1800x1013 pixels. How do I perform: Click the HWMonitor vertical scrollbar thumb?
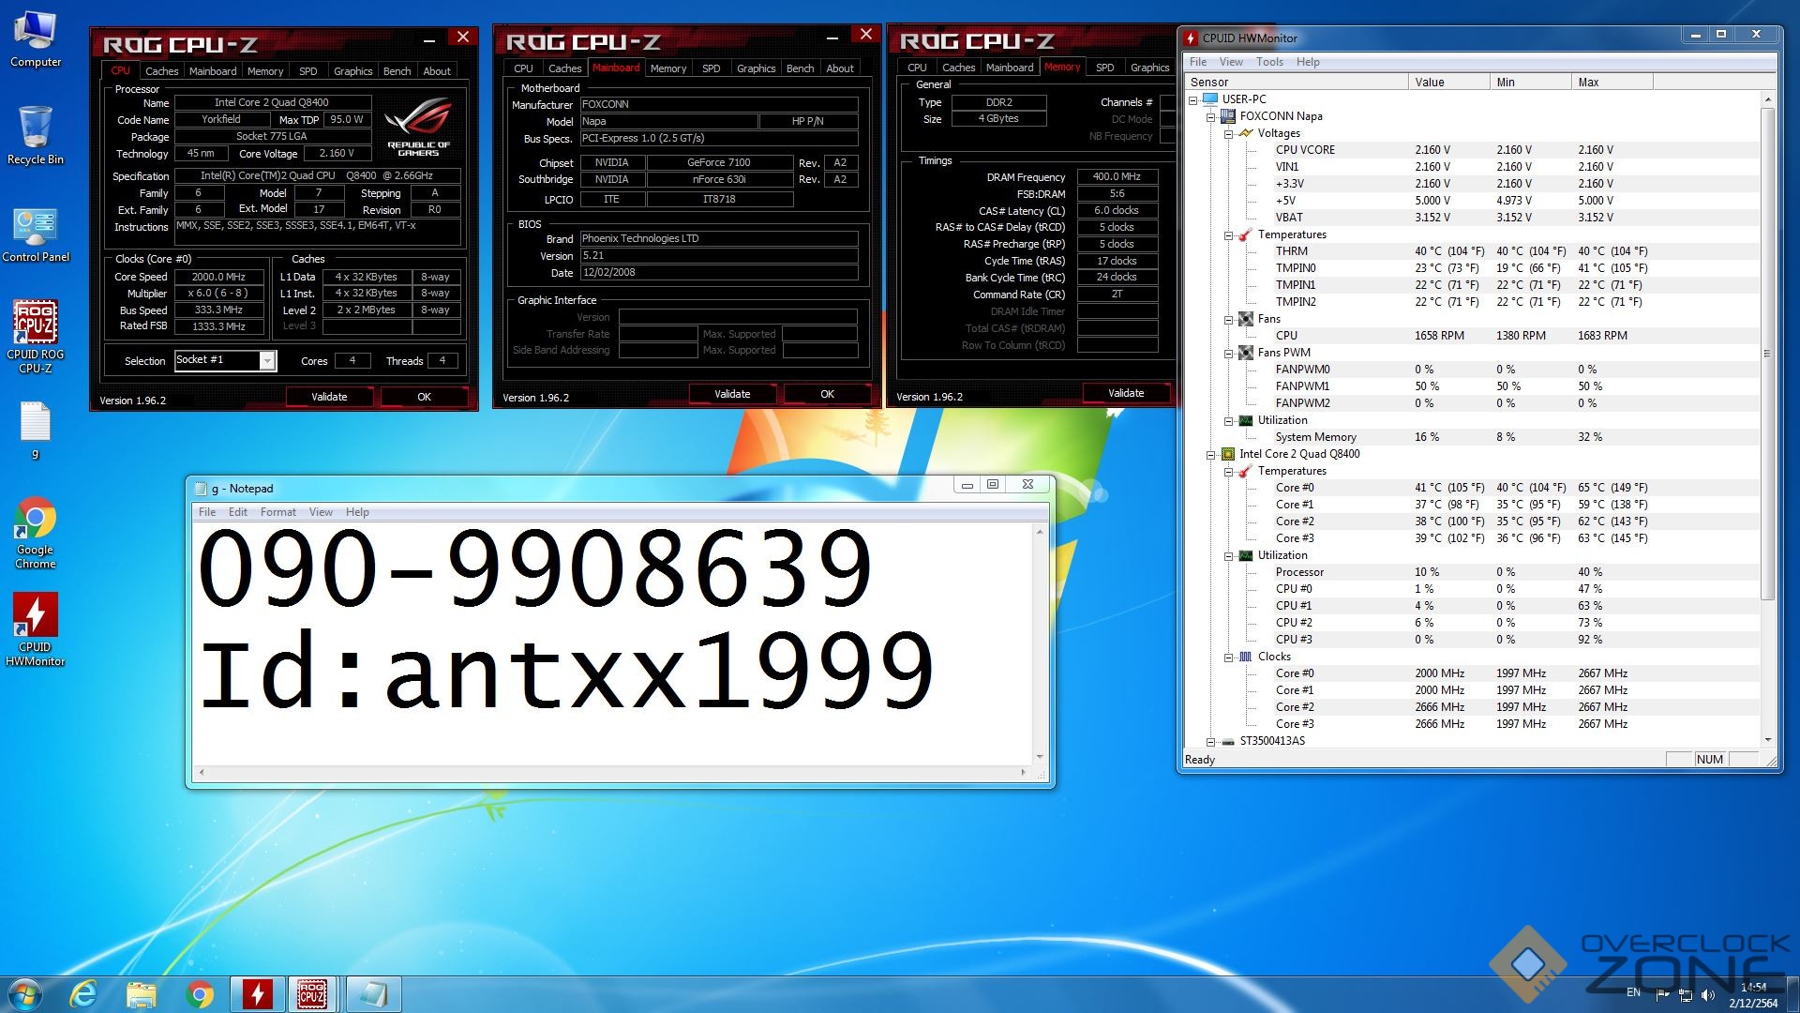click(x=1768, y=355)
